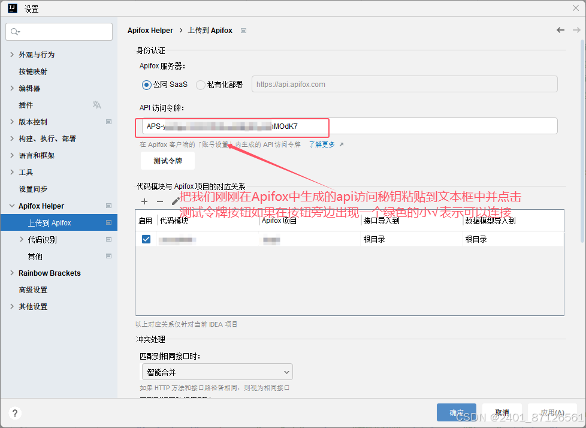Click the 启用 column header
The height and width of the screenshot is (428, 586).
tap(145, 221)
